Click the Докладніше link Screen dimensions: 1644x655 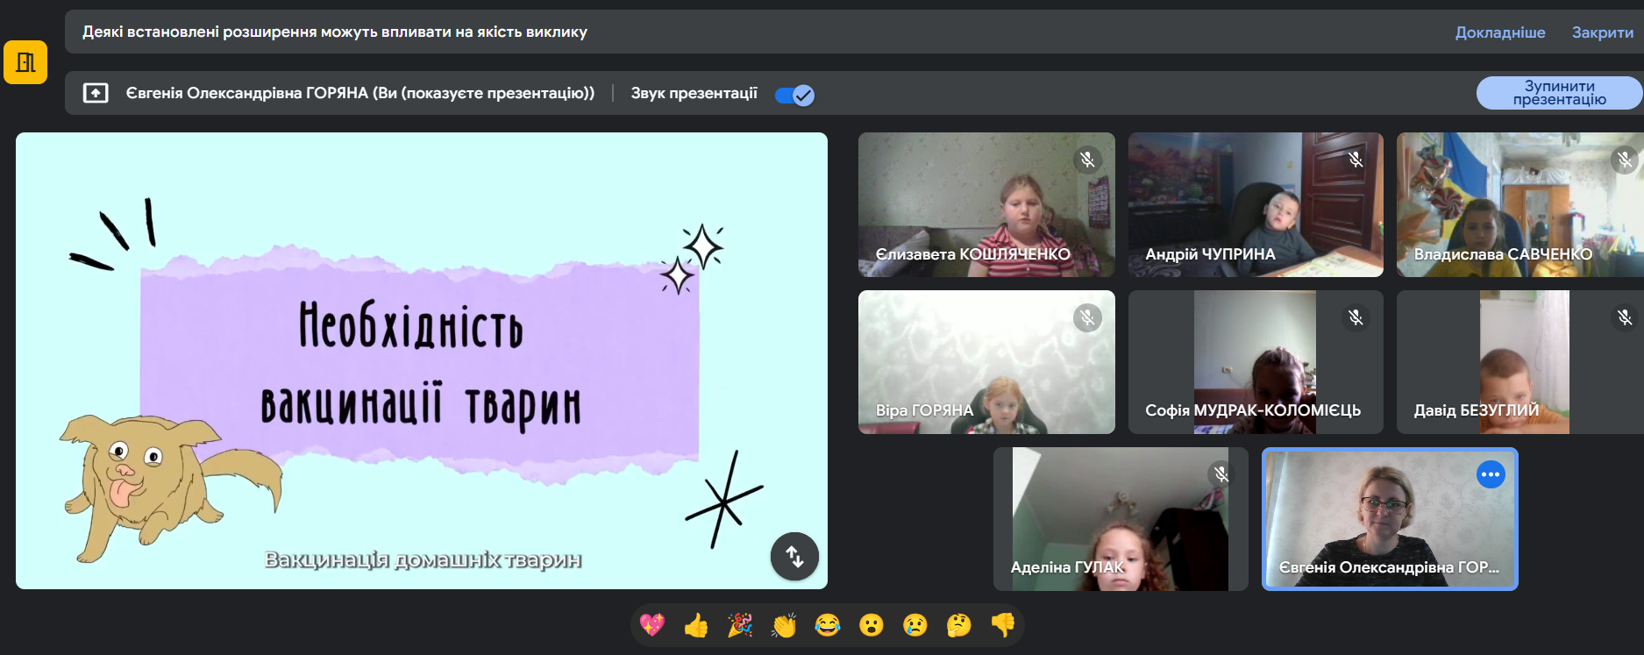coord(1500,32)
